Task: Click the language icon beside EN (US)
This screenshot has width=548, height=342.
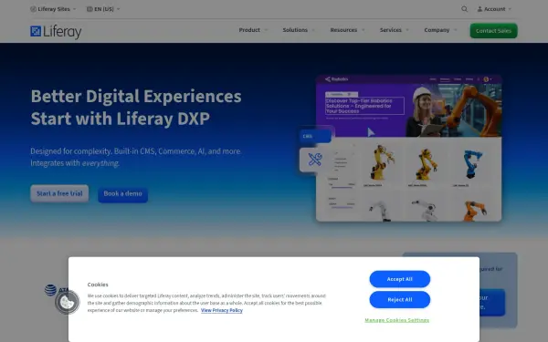Action: point(90,9)
